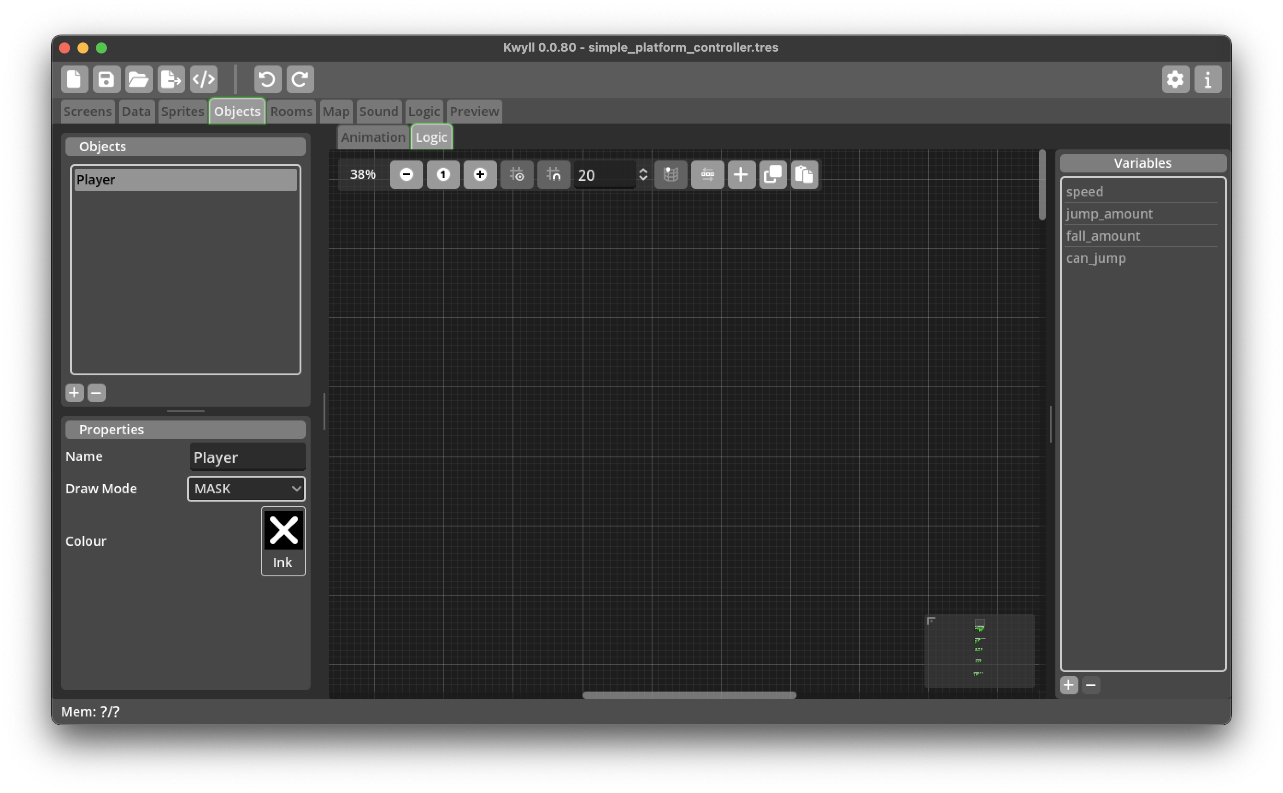1283x793 pixels.
Task: Click the snap distance stepper arrows
Action: (643, 175)
